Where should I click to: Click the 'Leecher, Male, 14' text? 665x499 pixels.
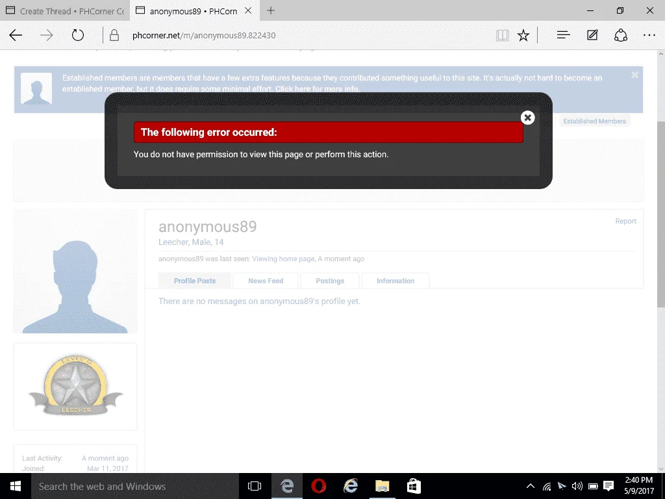pyautogui.click(x=191, y=242)
